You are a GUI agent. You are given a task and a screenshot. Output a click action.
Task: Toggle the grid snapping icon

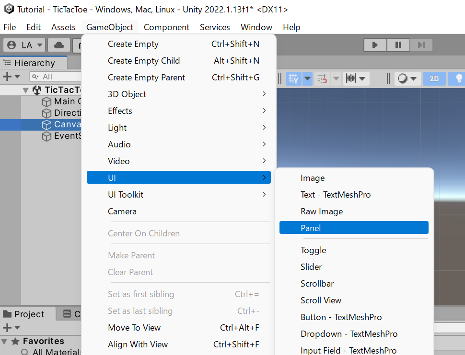pos(293,78)
